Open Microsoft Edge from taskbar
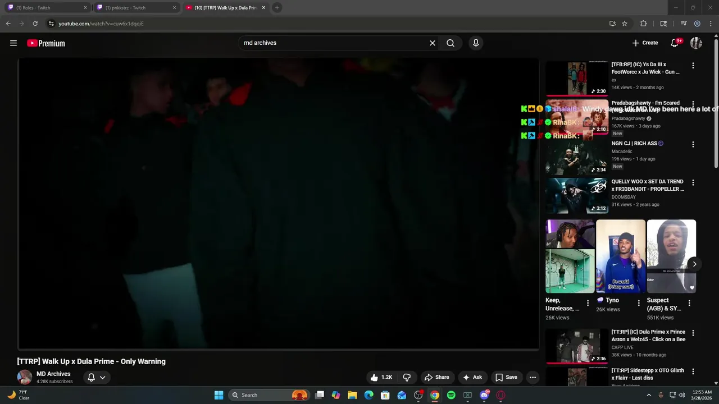 coord(368,395)
